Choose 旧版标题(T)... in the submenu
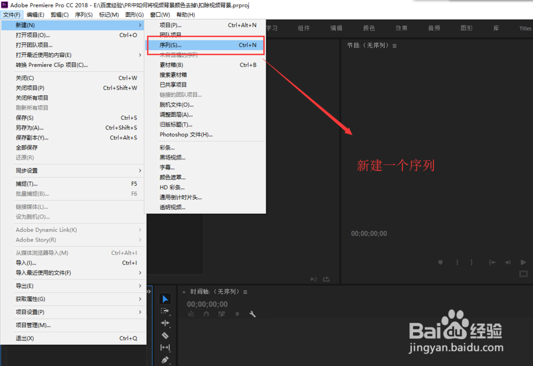 205,124
